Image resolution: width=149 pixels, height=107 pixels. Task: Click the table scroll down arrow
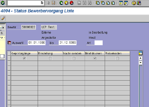click(140, 62)
